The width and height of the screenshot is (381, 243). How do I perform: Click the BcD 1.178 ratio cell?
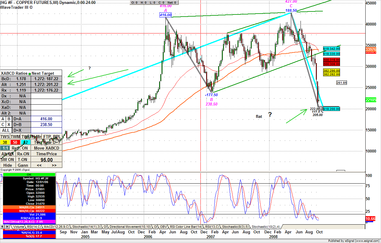tap(15, 79)
